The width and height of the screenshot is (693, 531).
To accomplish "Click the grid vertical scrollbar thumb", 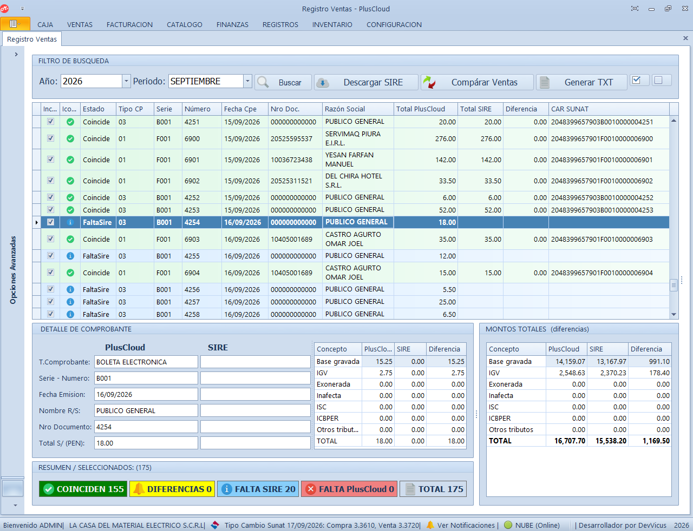I will (x=674, y=285).
